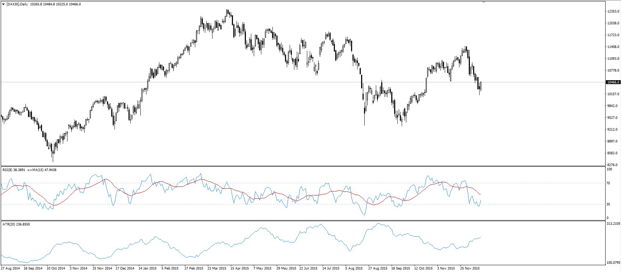This screenshot has width=621, height=272.
Task: Click the 27 Aug 2014 date label
Action: point(10,268)
